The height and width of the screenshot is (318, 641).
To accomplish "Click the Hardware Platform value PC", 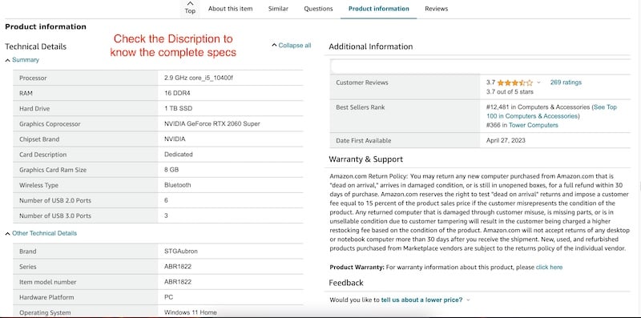I will click(x=168, y=297).
